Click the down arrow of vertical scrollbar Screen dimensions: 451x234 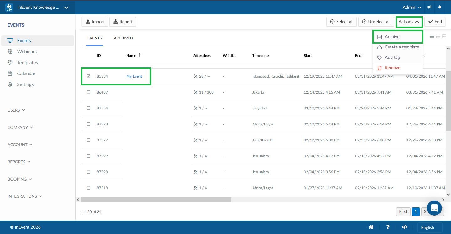point(448,194)
